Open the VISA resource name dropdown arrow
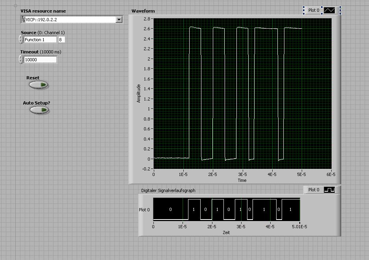The width and height of the screenshot is (369, 260). click(119, 20)
